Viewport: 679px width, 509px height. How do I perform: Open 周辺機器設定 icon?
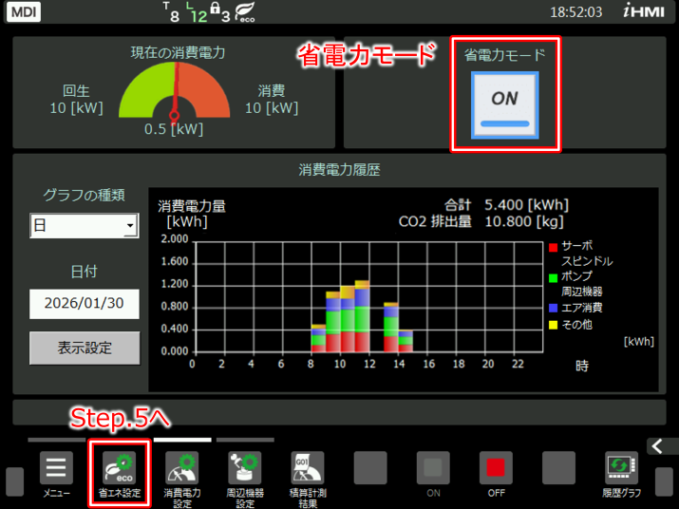coord(245,468)
